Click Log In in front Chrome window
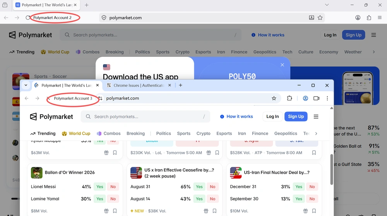Image resolution: width=387 pixels, height=216 pixels. [x=272, y=117]
